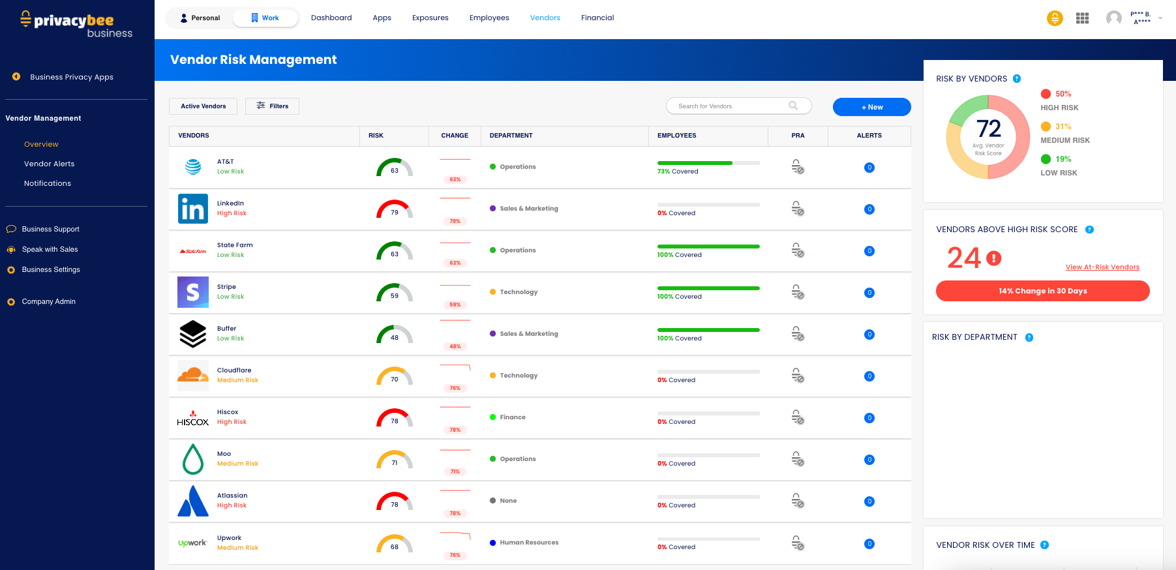Open the Active Vendors selector

pyautogui.click(x=204, y=106)
